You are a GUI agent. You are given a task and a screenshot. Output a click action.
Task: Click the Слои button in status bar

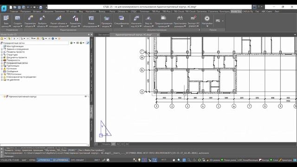(x=274, y=160)
